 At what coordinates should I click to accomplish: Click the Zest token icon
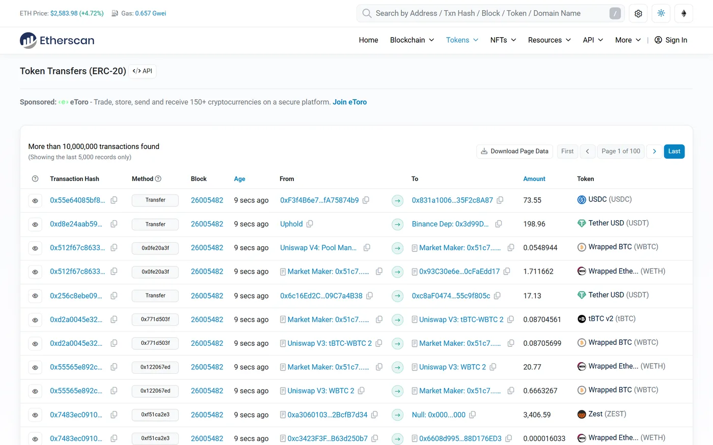[x=582, y=414]
